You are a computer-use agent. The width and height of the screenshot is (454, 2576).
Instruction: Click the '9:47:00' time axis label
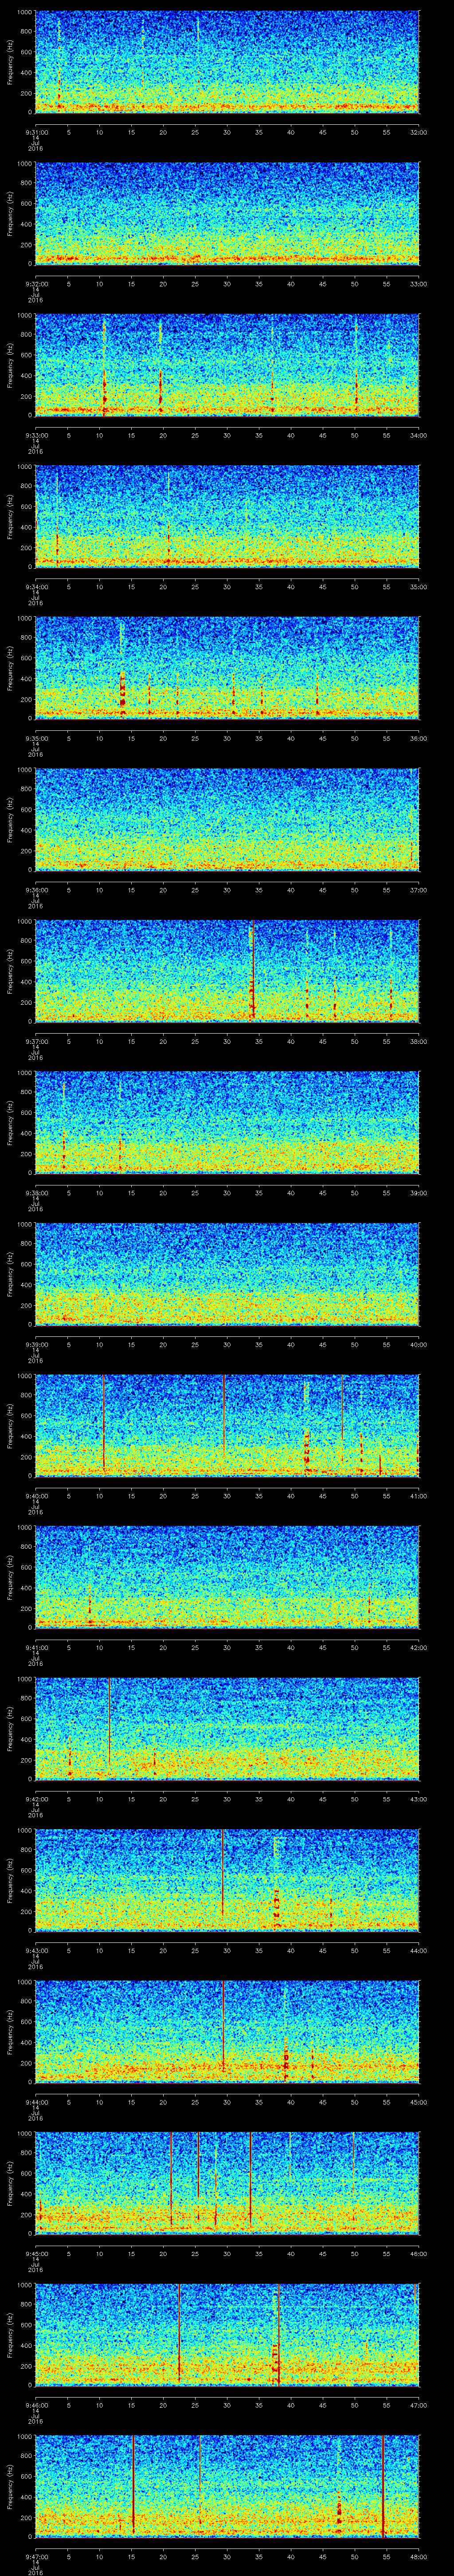pyautogui.click(x=36, y=2556)
